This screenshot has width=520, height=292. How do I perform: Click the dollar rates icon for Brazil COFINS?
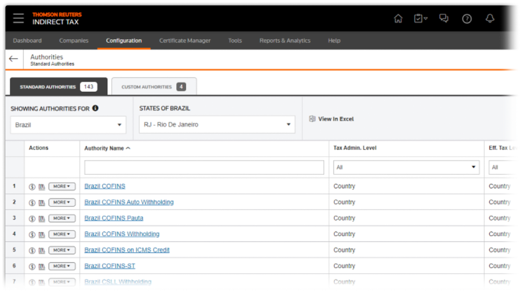tap(32, 187)
